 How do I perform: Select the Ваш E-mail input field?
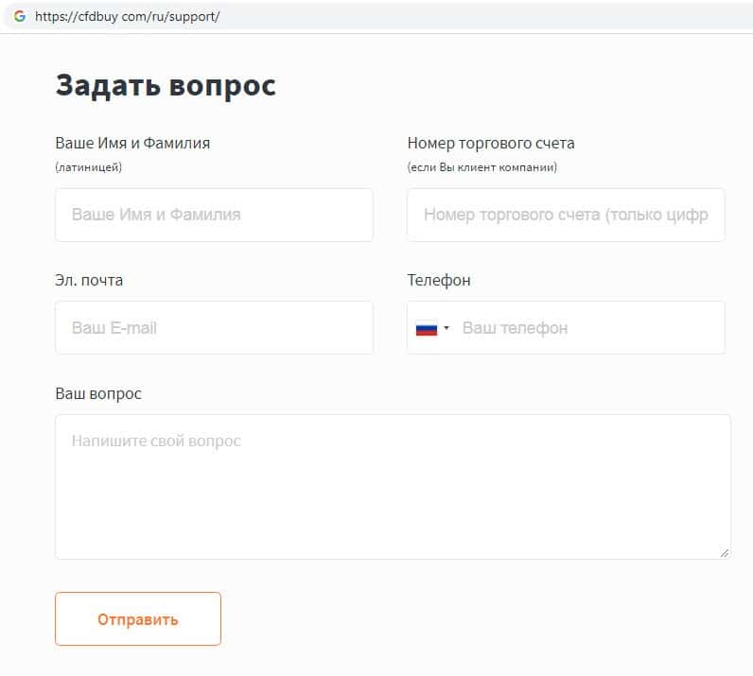pos(214,328)
